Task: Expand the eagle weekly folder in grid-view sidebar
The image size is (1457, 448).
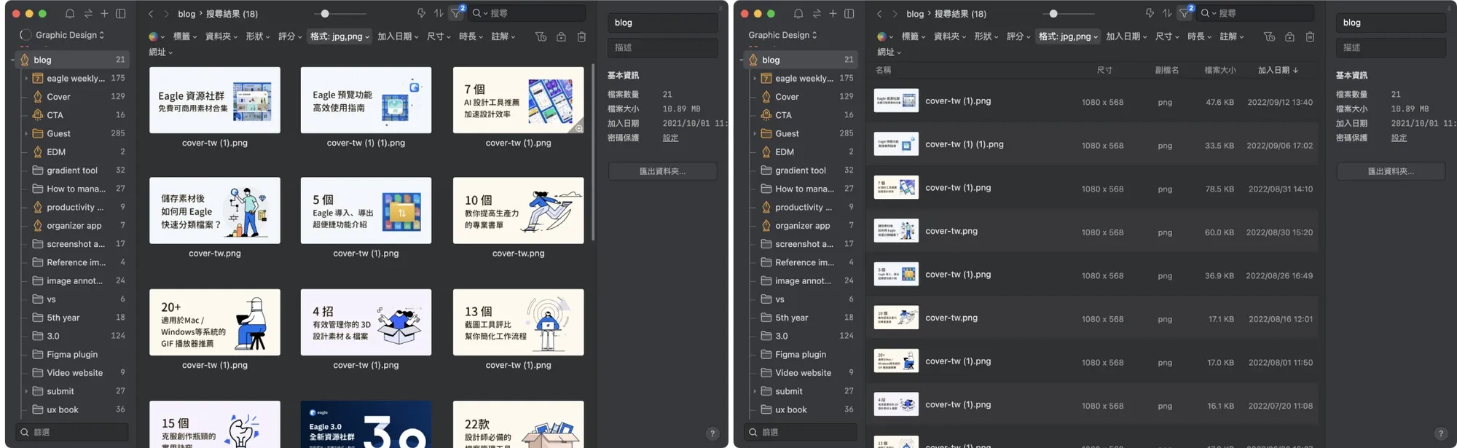Action: 26,78
